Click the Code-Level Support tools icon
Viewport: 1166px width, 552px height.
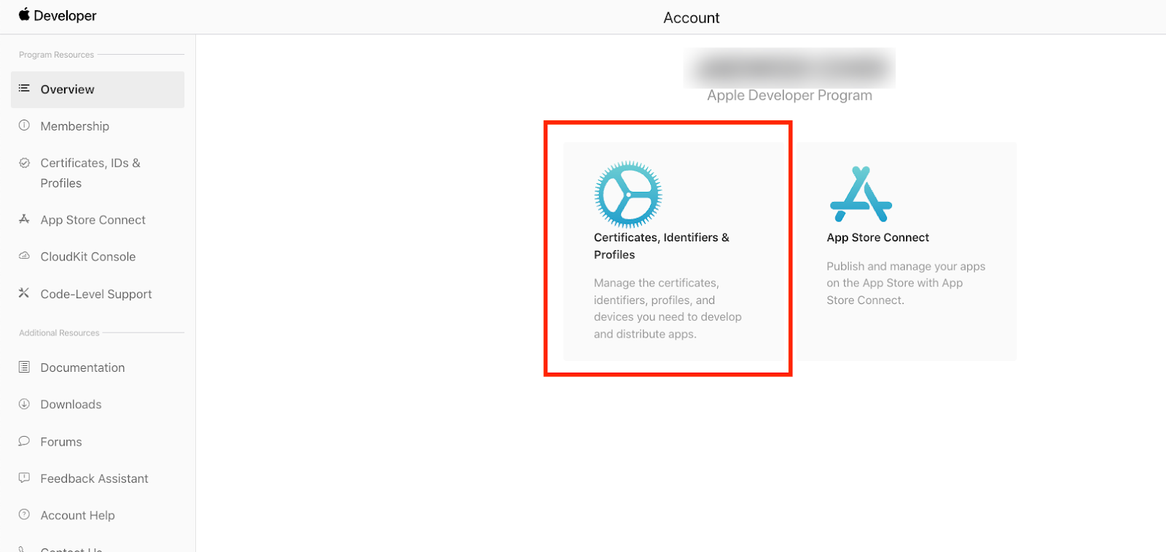24,293
